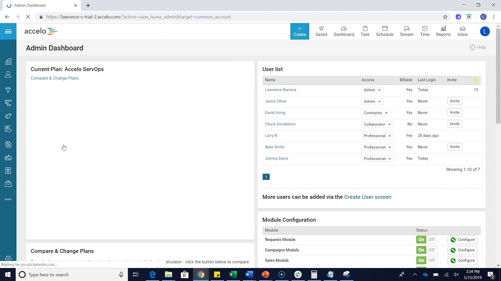Viewport: 501px width, 281px height.
Task: Open the shopping bag icon in sidebar
Action: pyautogui.click(x=8, y=184)
